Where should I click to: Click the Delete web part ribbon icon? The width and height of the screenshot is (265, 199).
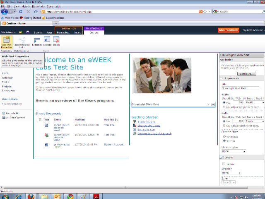(x=56, y=41)
